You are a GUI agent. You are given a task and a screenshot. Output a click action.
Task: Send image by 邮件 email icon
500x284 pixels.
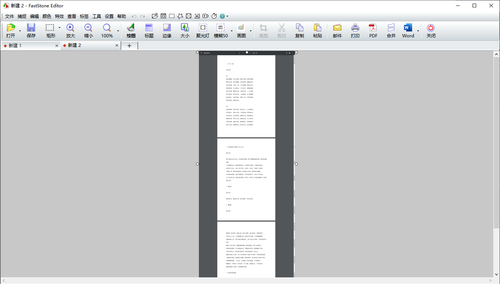click(337, 31)
